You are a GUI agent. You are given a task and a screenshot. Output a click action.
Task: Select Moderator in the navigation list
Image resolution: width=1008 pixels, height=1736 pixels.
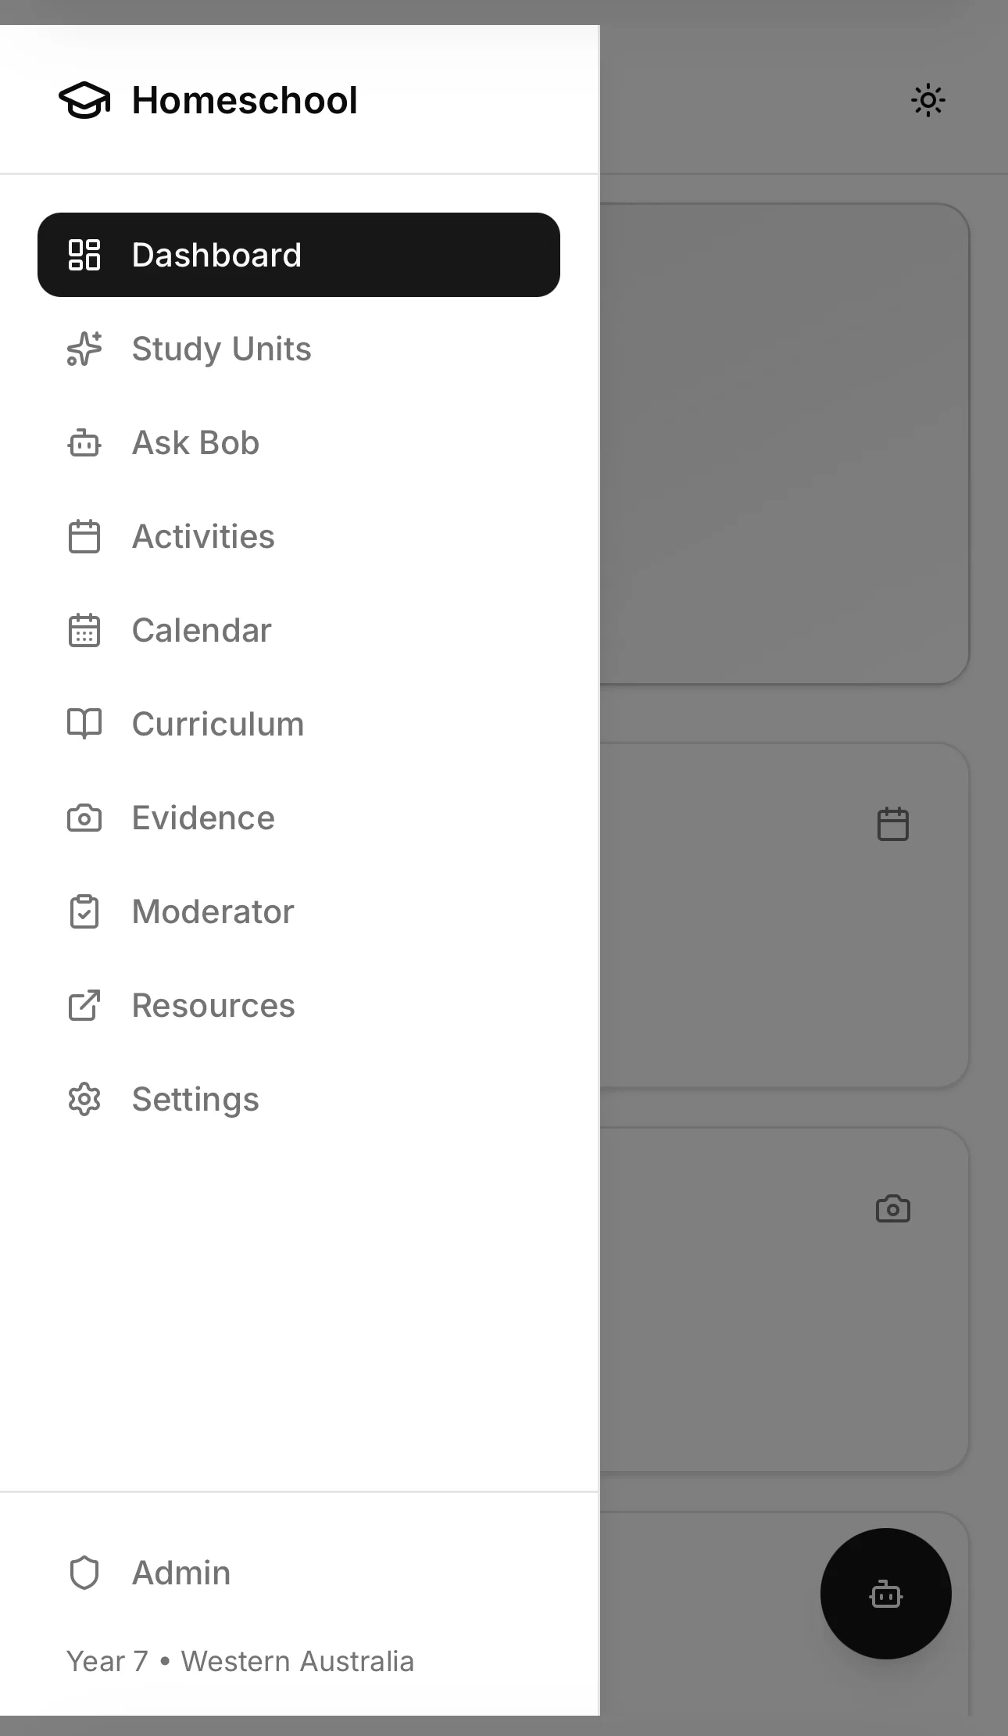pos(213,911)
